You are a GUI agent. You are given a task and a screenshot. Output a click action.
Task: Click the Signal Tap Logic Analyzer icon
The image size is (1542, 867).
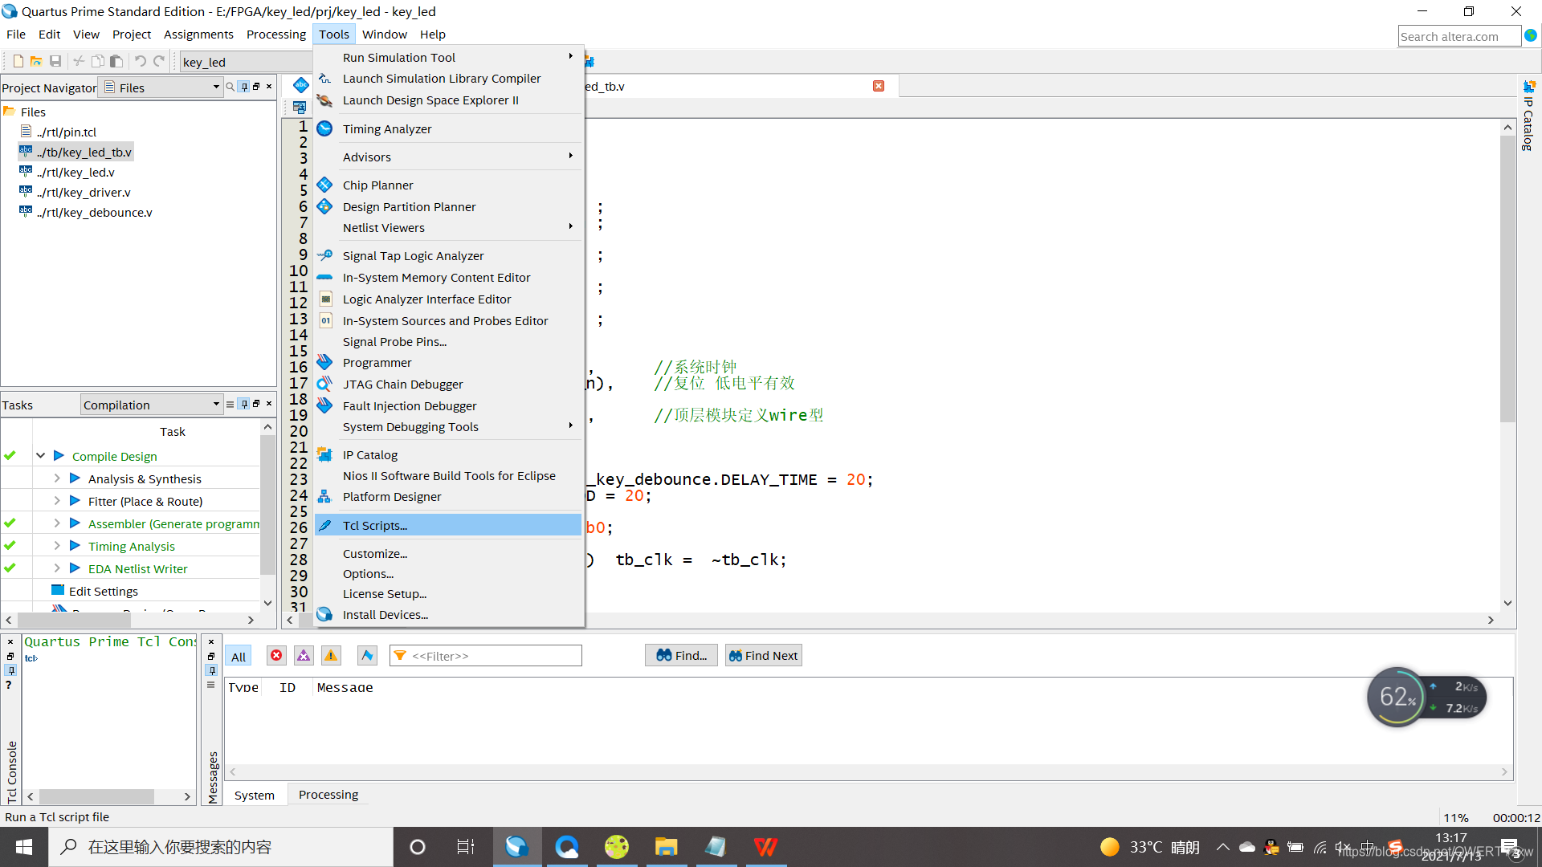pos(324,255)
